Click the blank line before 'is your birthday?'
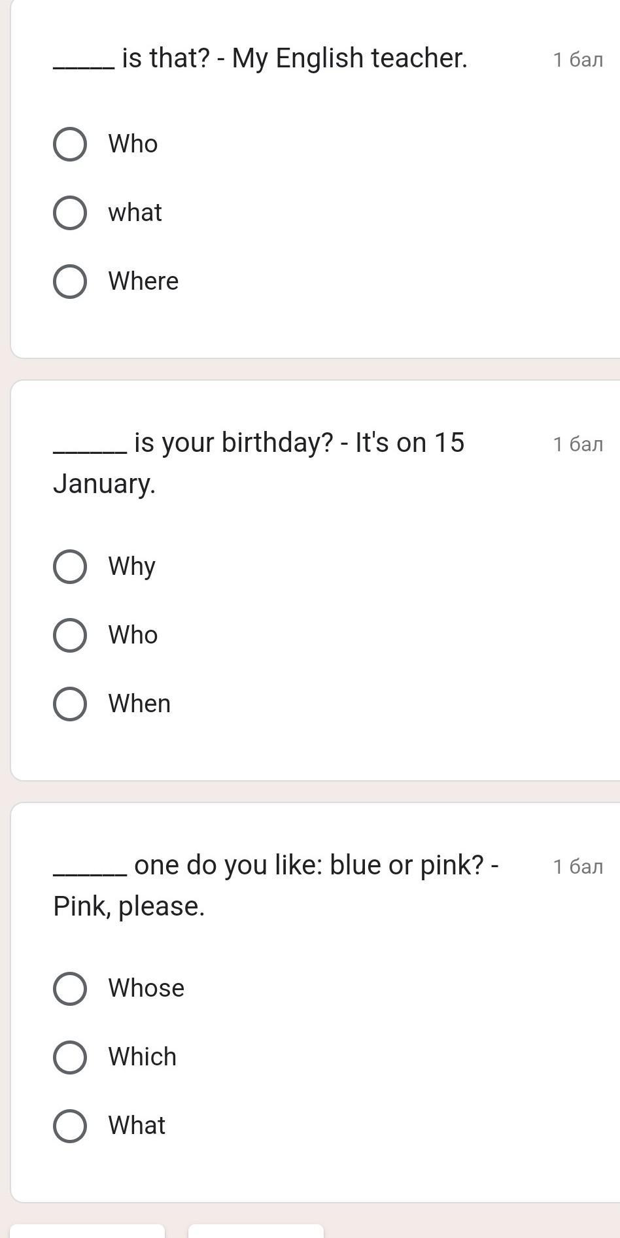The width and height of the screenshot is (620, 1238). click(90, 449)
